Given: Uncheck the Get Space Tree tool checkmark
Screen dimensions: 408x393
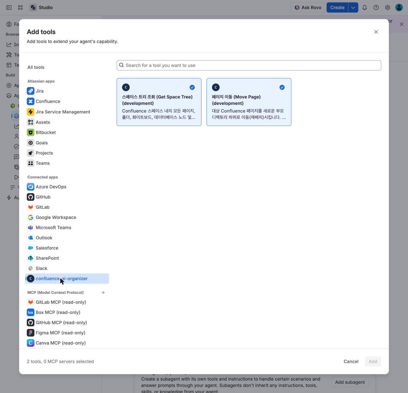Looking at the screenshot, I should tap(192, 87).
